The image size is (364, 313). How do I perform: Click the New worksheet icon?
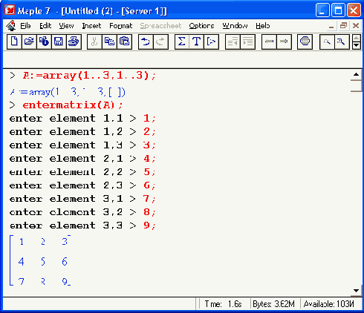(14, 42)
